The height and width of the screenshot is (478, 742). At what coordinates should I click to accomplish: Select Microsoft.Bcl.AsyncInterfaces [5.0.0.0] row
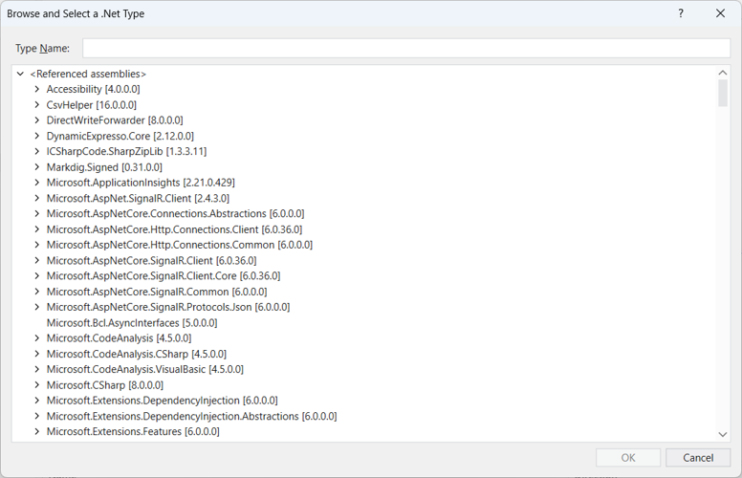(x=132, y=323)
